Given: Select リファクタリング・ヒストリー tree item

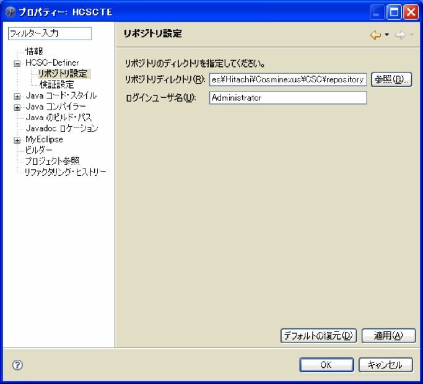Looking at the screenshot, I should (65, 172).
